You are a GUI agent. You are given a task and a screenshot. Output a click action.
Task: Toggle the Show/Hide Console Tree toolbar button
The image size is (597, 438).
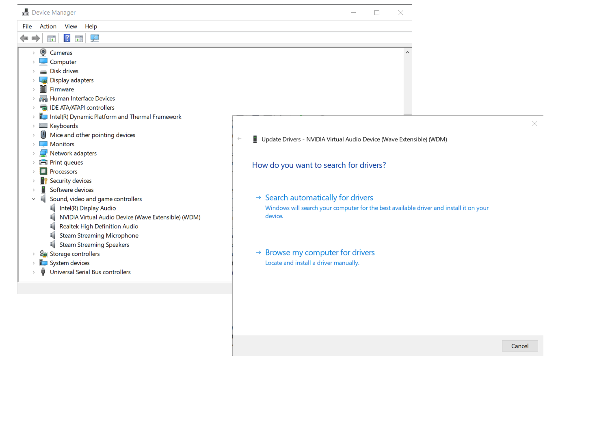click(x=51, y=39)
